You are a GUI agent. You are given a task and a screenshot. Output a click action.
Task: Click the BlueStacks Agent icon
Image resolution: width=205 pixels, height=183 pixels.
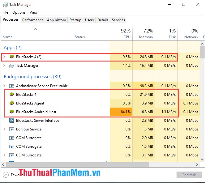(x=12, y=103)
